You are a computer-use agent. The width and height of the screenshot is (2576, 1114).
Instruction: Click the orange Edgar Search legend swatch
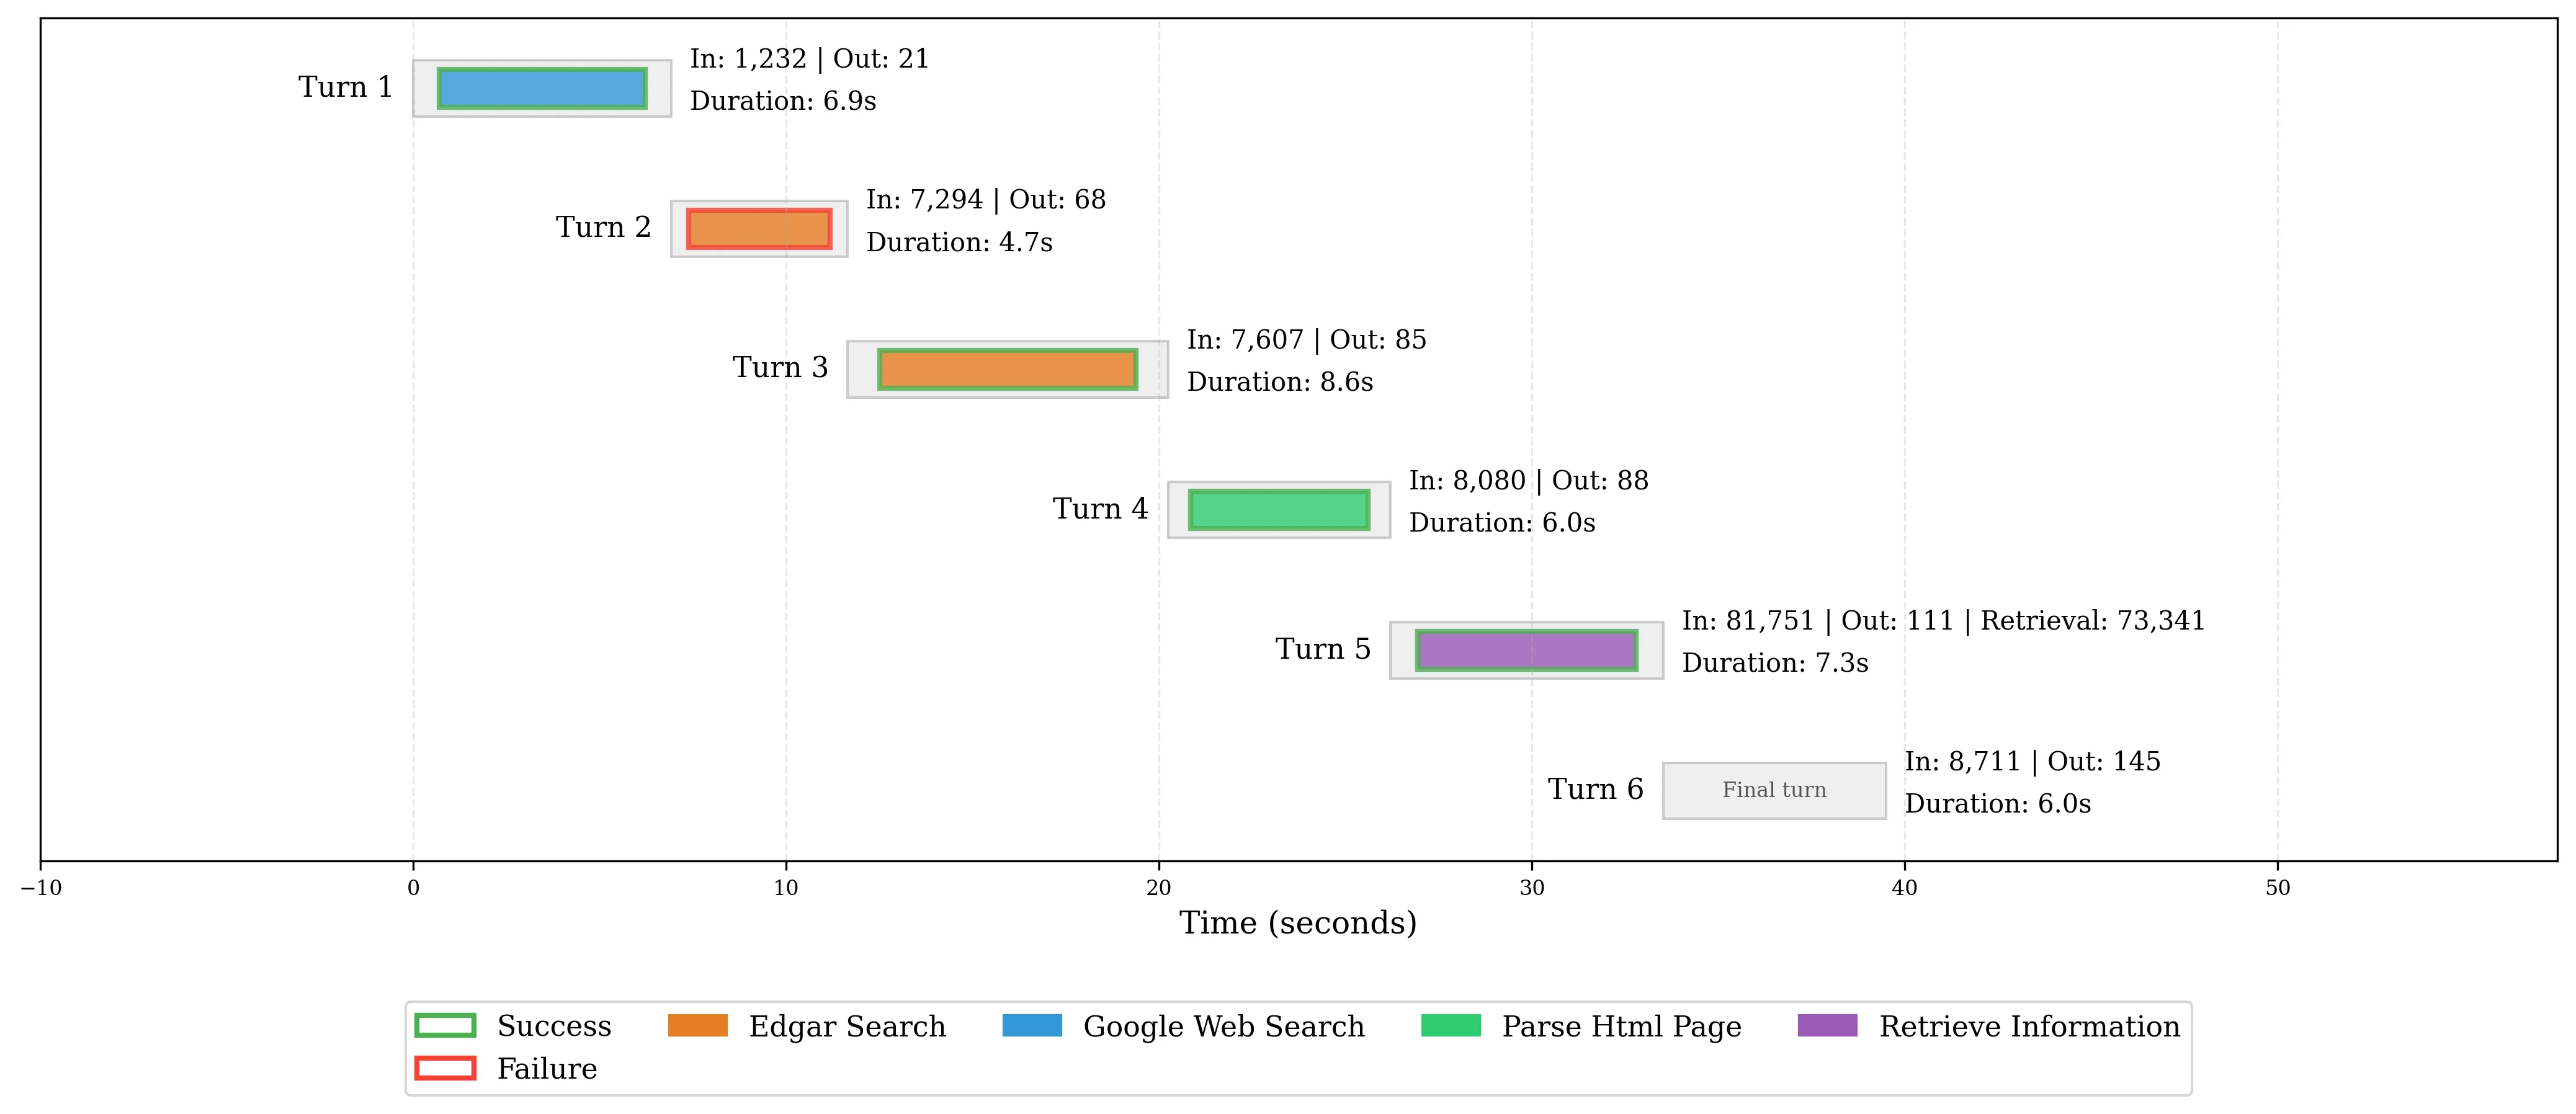pos(697,1026)
